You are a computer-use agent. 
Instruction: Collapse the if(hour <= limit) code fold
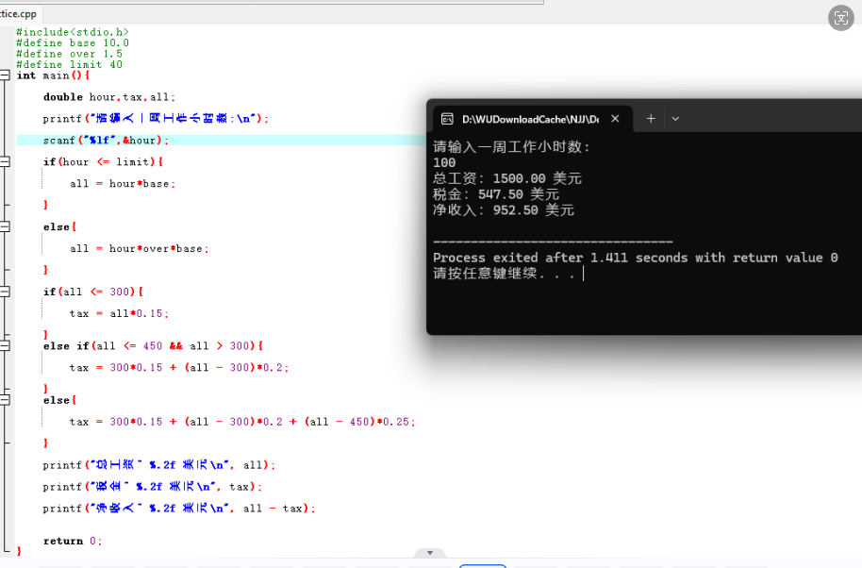click(5, 161)
